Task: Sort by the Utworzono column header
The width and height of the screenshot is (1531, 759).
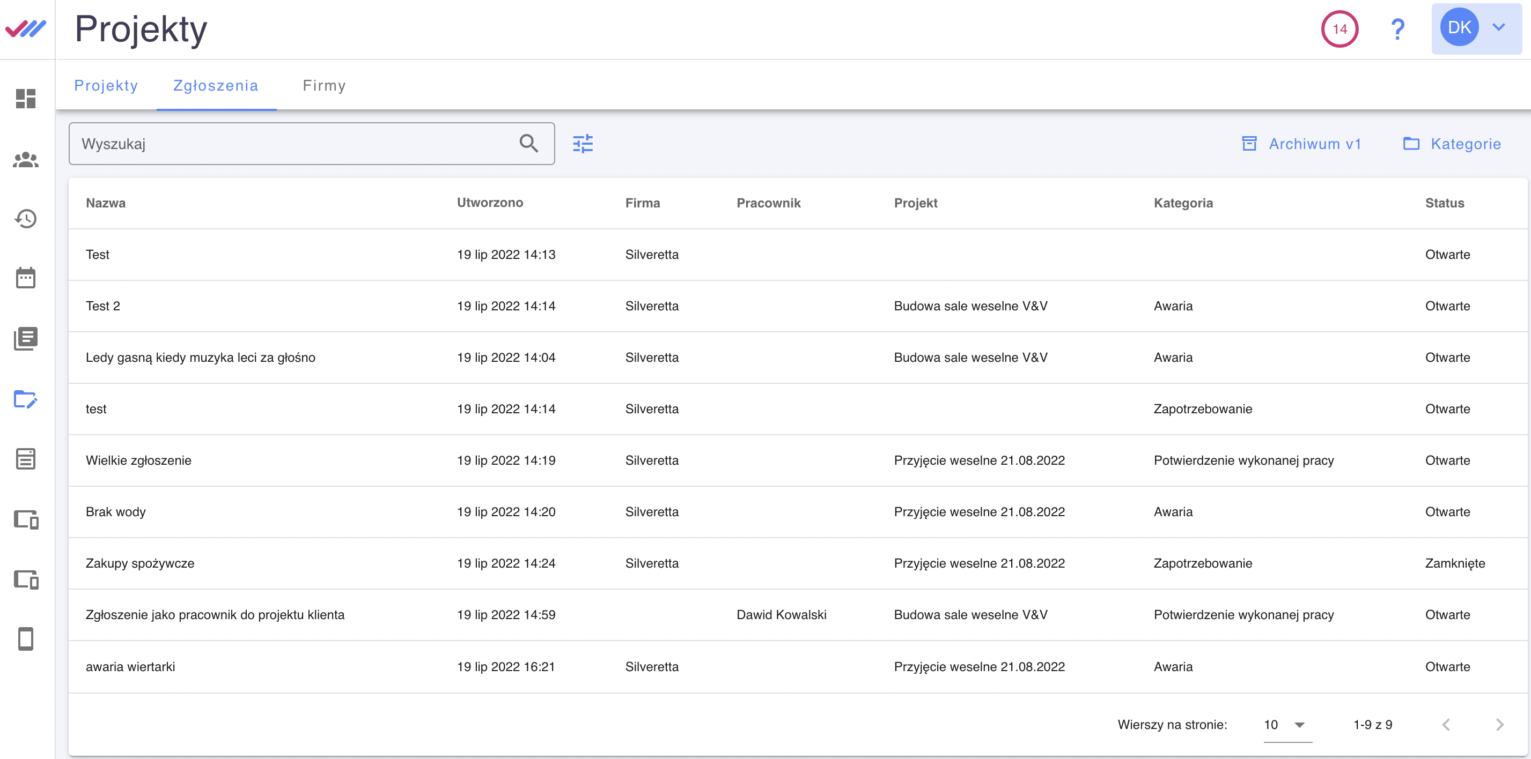Action: (x=490, y=203)
